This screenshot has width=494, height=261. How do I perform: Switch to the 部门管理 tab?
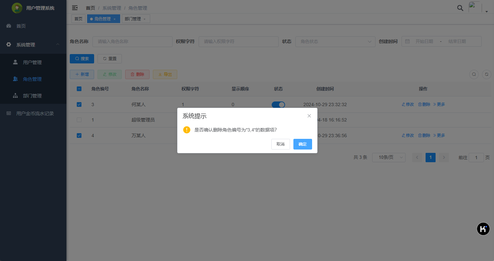point(136,19)
